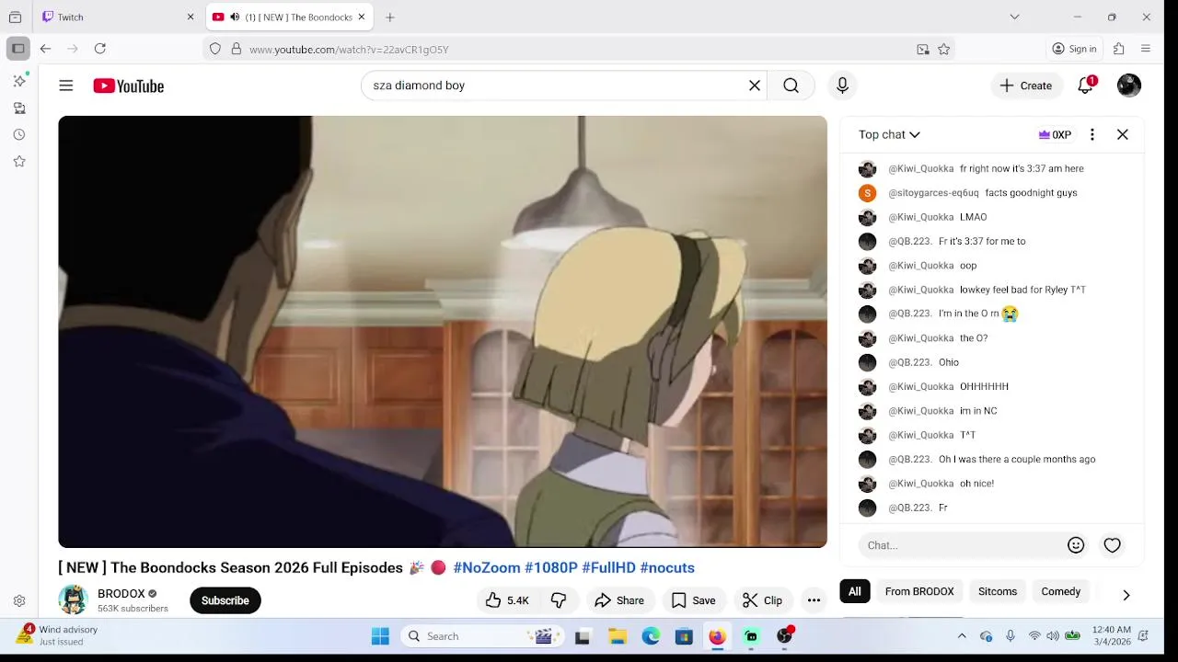This screenshot has height=662, width=1178.
Task: Select the Sitcoms chip
Action: (998, 591)
